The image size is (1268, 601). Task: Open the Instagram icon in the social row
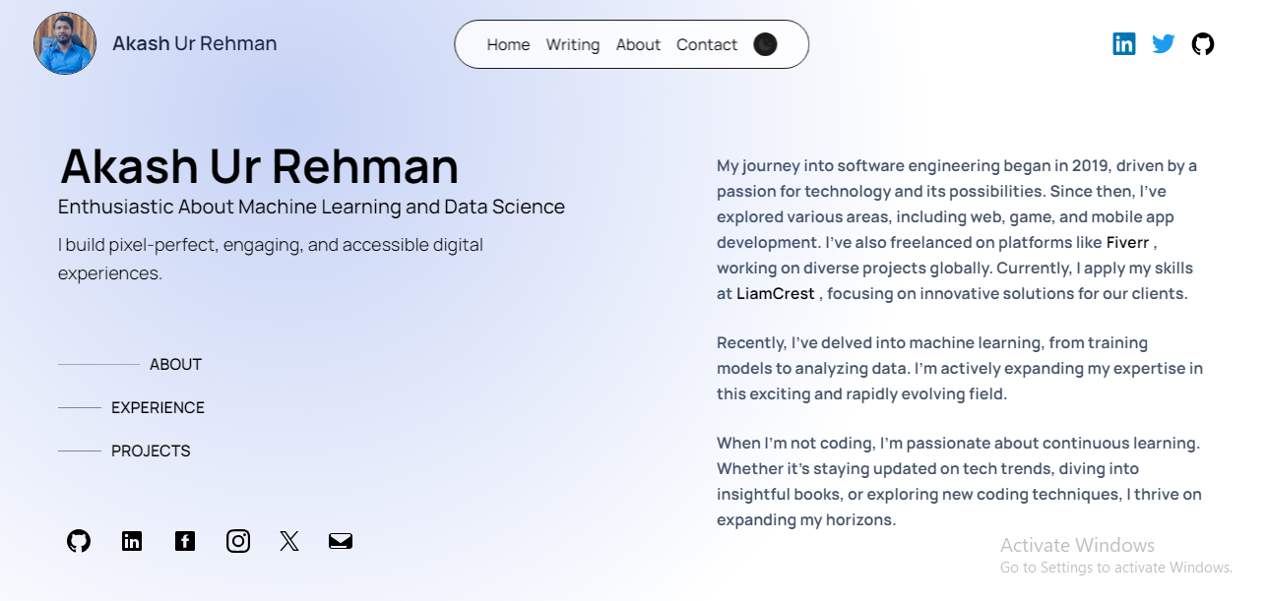[x=238, y=541]
